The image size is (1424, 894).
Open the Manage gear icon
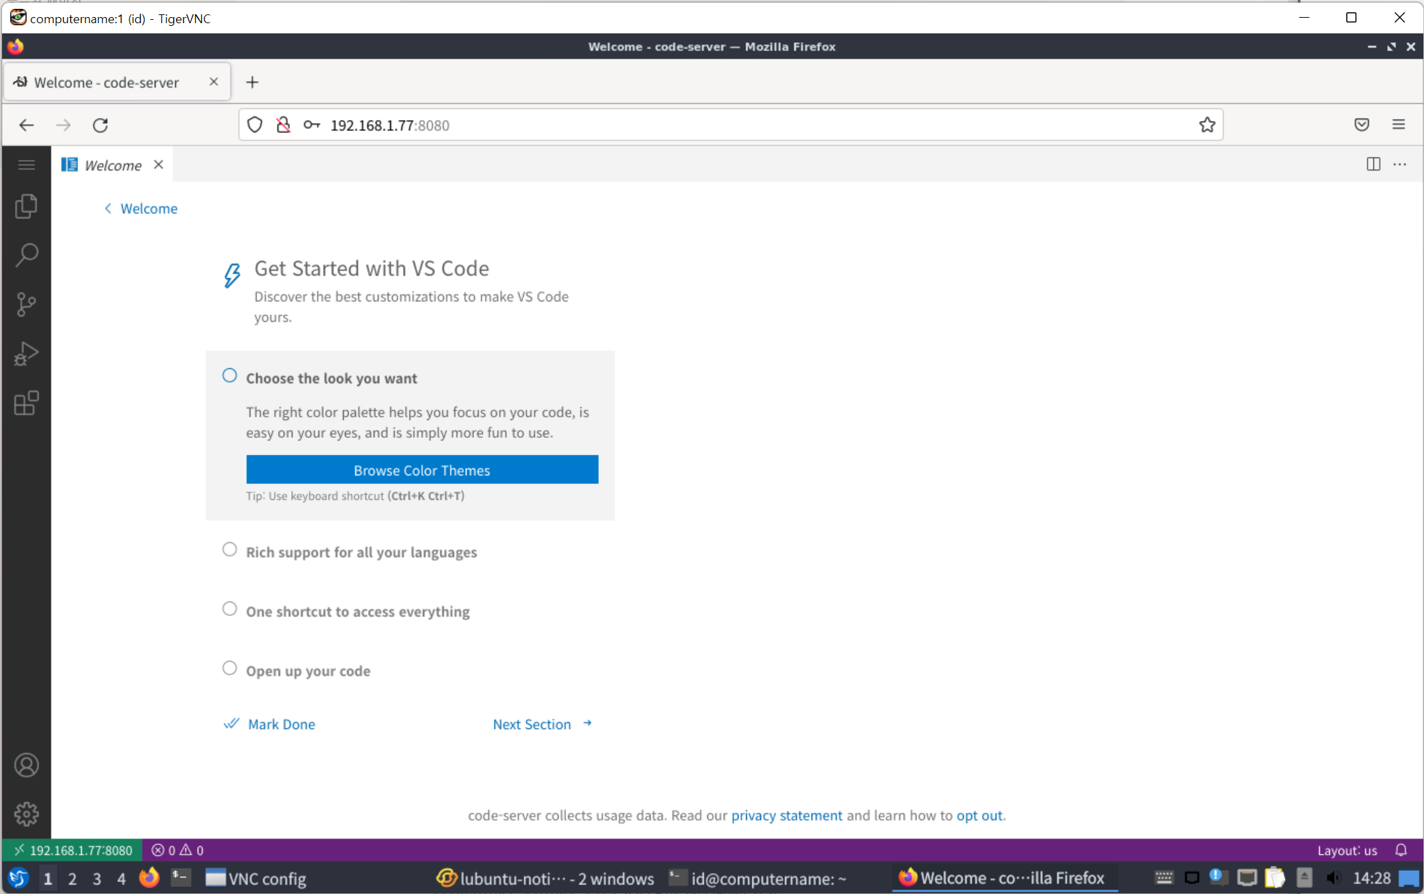(x=26, y=814)
